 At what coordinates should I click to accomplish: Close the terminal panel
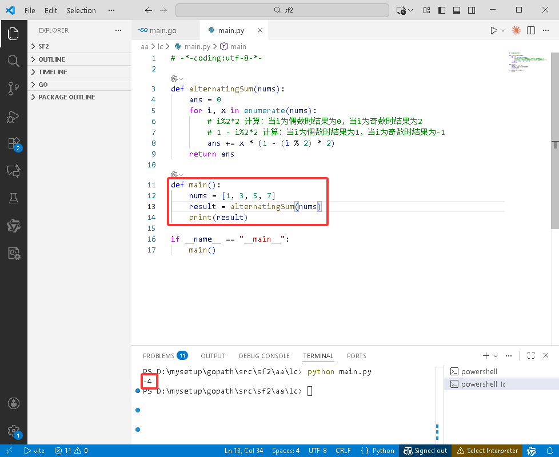[546, 355]
